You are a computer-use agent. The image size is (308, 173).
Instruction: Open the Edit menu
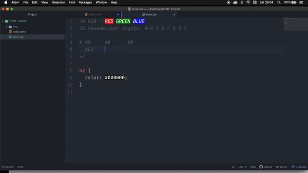[35, 2]
